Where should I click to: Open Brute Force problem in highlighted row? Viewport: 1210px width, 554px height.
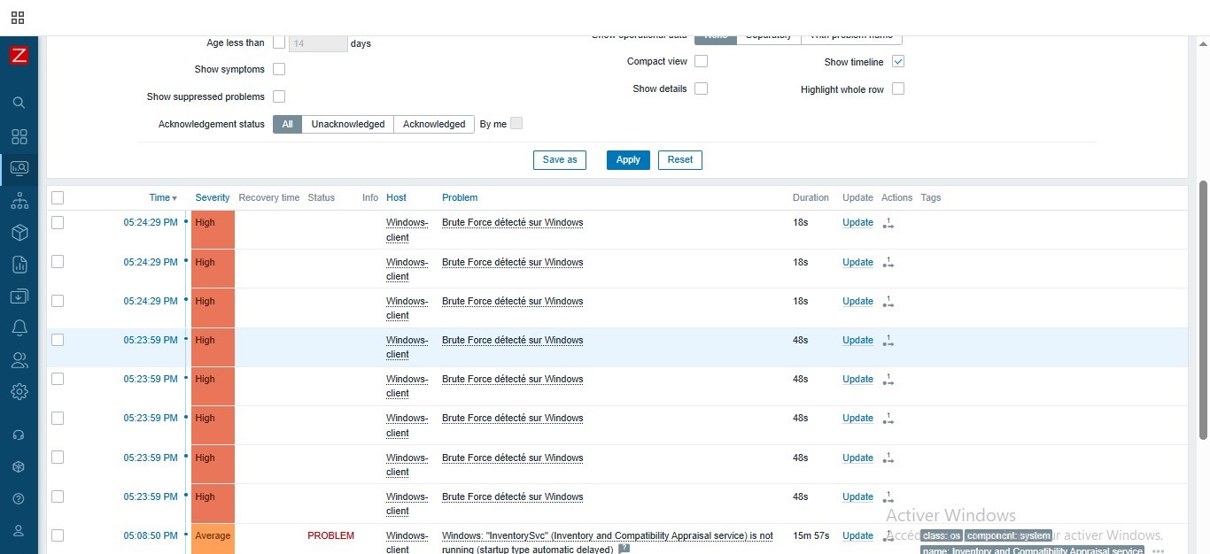point(512,340)
